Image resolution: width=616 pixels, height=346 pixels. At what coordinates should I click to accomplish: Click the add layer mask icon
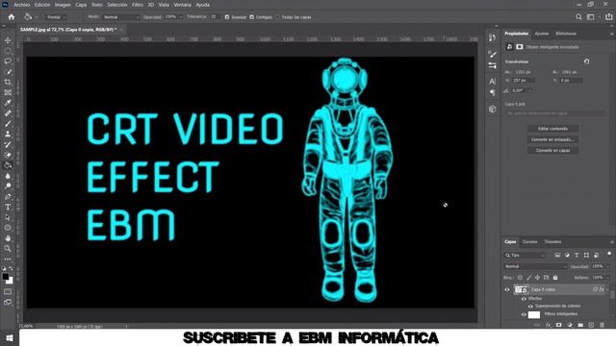point(559,325)
